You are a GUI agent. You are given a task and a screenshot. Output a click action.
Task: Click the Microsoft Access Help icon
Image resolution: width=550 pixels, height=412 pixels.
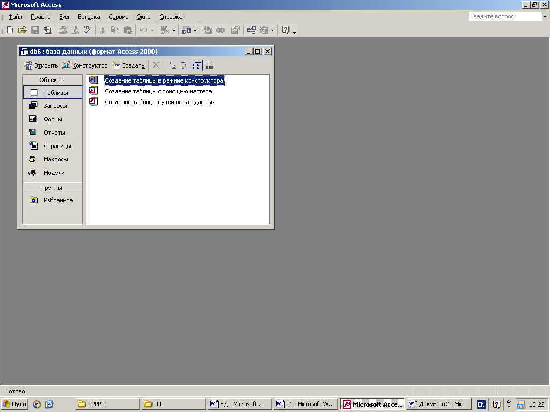click(x=286, y=30)
